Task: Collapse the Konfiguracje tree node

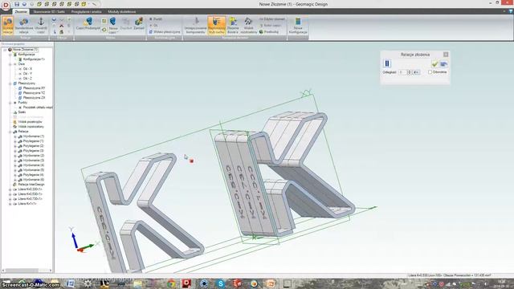Action: pyautogui.click(x=10, y=55)
